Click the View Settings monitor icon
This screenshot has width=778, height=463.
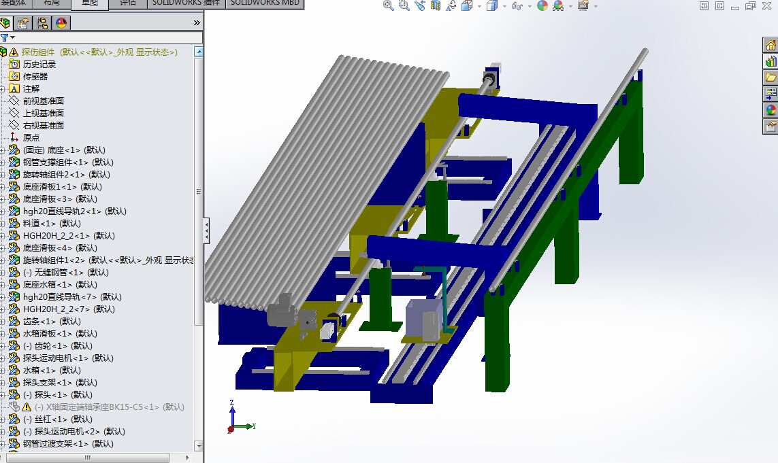pos(583,5)
